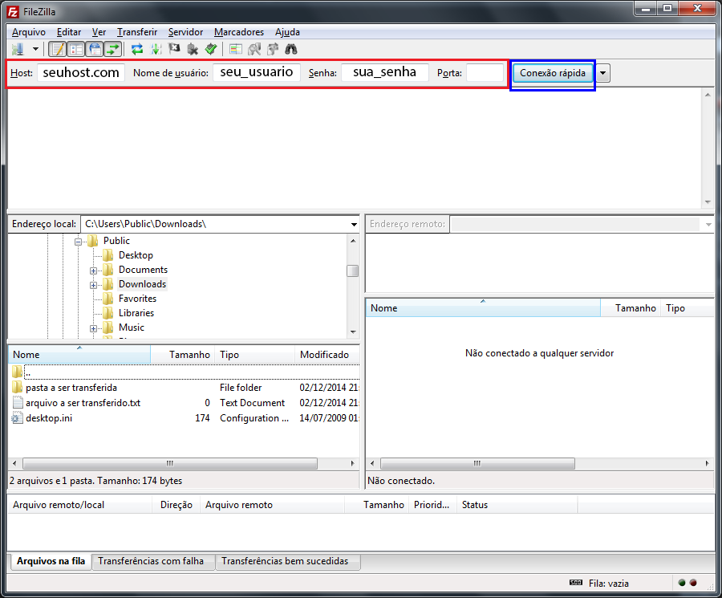The height and width of the screenshot is (598, 722).
Task: Expand the Documents folder tree node
Action: coord(94,271)
